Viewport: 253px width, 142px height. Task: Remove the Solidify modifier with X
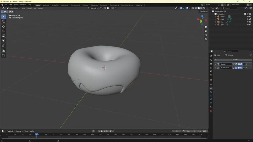coord(246,64)
